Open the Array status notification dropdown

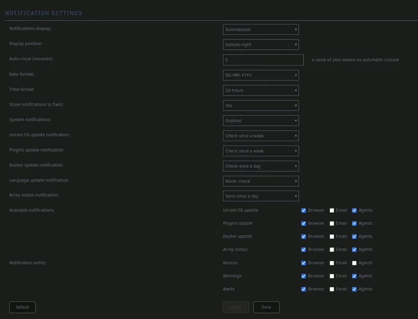pyautogui.click(x=261, y=196)
